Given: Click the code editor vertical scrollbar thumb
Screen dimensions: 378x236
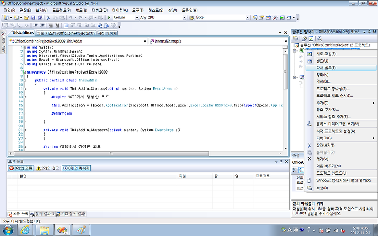Looking at the screenshot, I should click(286, 71).
